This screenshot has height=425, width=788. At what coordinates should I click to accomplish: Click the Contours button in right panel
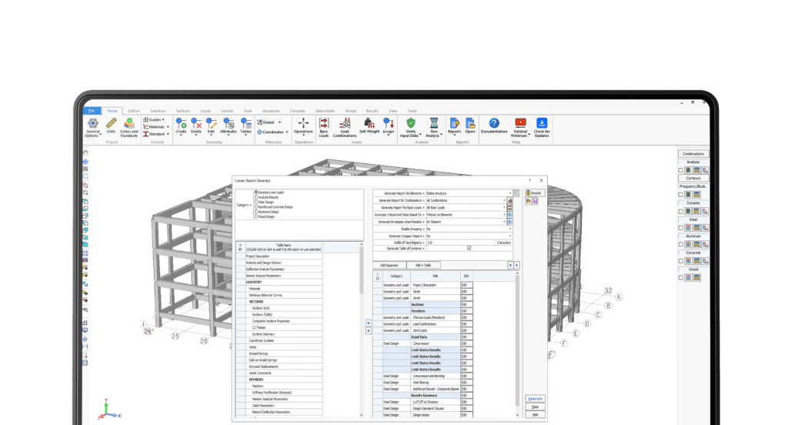693,178
